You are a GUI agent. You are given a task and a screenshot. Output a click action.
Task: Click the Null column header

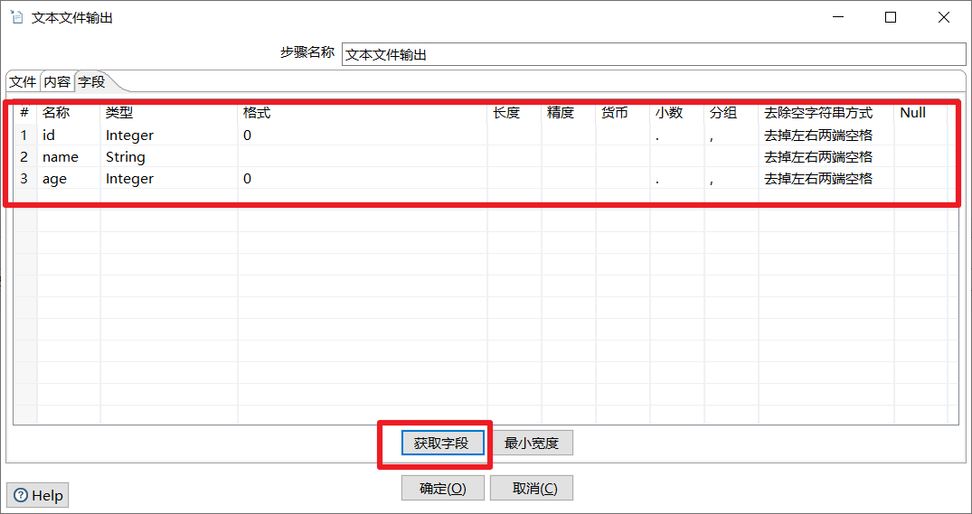(x=920, y=113)
